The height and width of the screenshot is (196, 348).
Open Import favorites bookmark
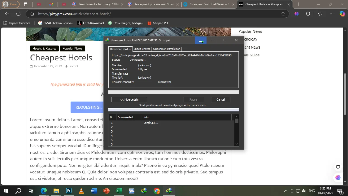17,23
